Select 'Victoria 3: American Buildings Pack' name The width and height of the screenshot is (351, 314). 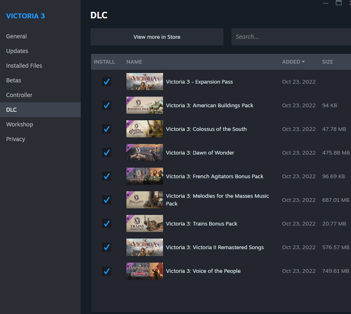point(210,106)
